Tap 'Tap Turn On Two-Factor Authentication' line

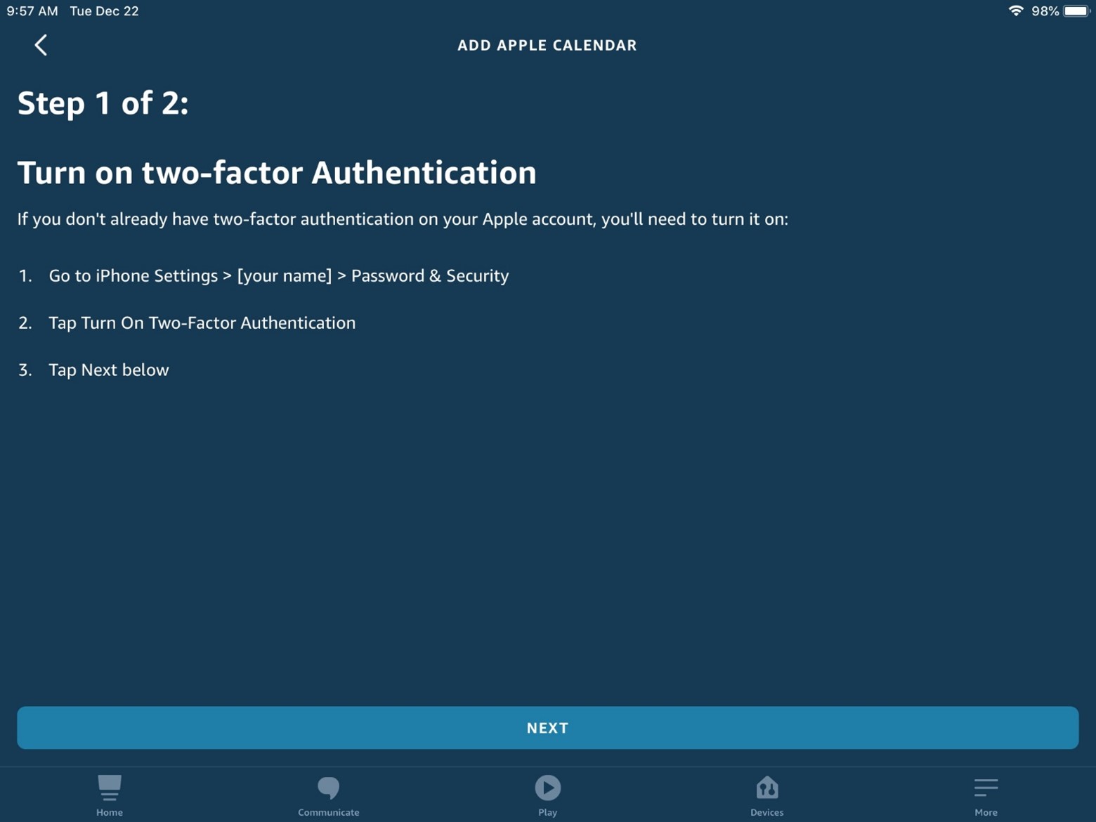[202, 322]
